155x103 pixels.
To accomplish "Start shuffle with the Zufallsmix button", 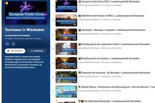I will tap(37, 51).
